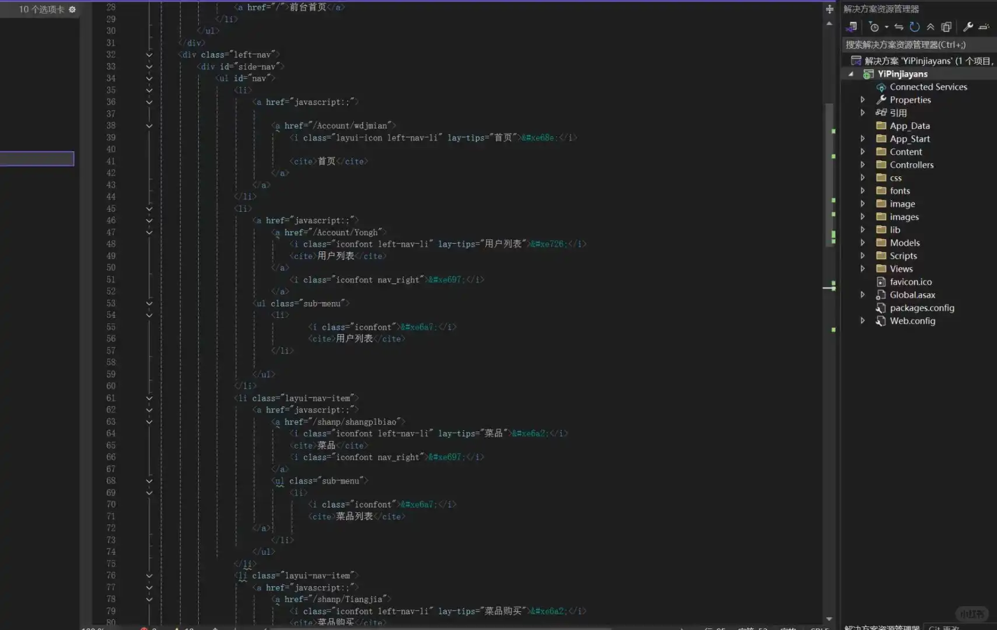Select the Web.config file

(912, 321)
